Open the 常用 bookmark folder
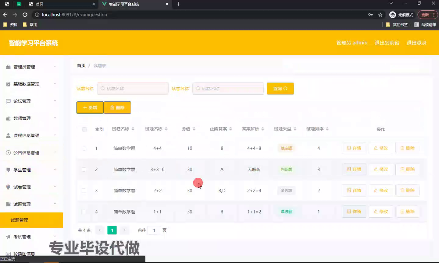439x263 pixels. click(30, 25)
